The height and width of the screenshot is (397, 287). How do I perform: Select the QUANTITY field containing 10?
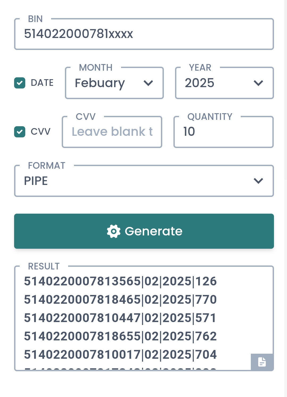click(x=223, y=132)
